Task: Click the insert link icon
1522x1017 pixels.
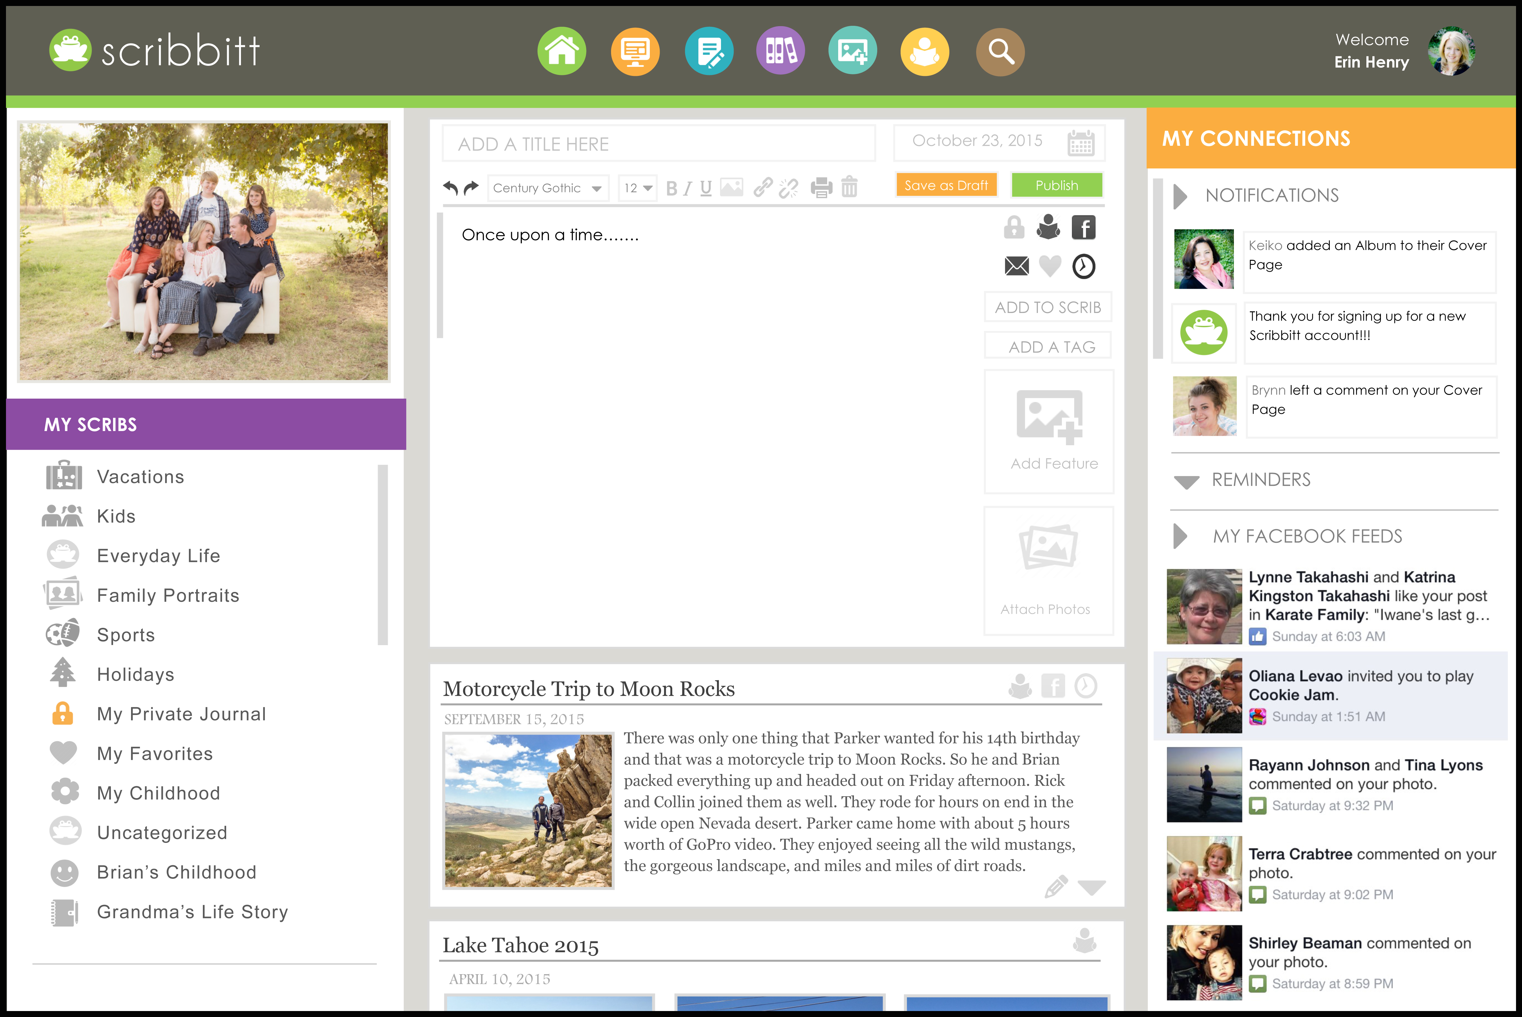Action: 762,188
